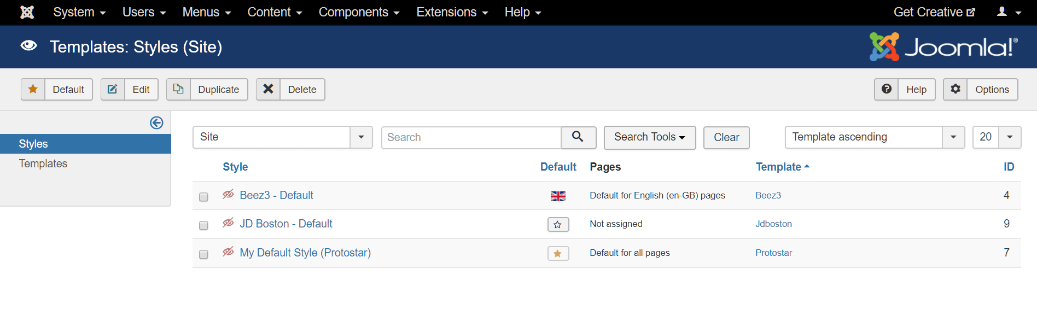Click the star icon on Default button
This screenshot has height=333, width=1037.
click(33, 89)
